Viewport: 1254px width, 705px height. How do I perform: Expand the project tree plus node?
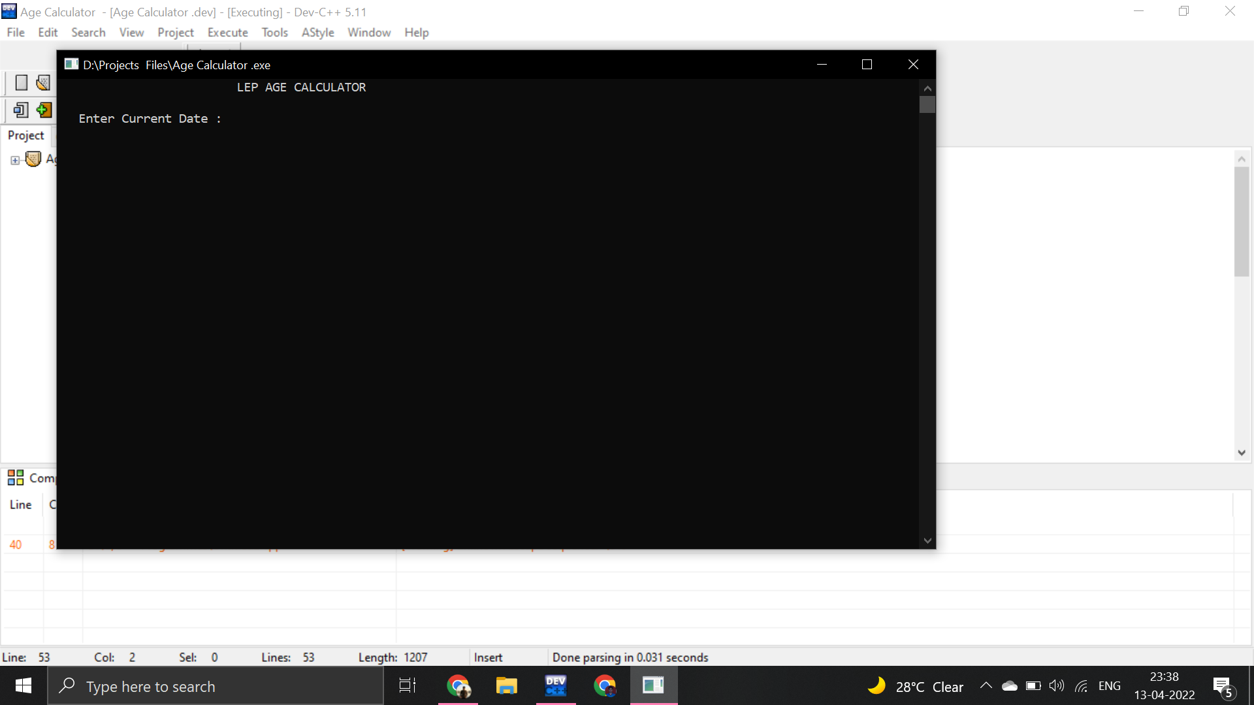pos(15,160)
